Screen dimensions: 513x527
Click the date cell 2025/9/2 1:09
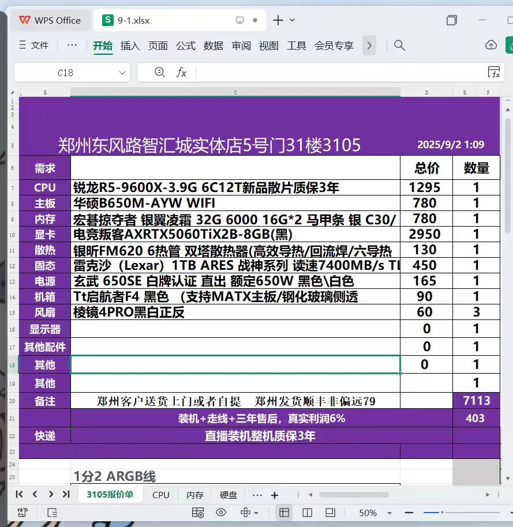coord(451,145)
